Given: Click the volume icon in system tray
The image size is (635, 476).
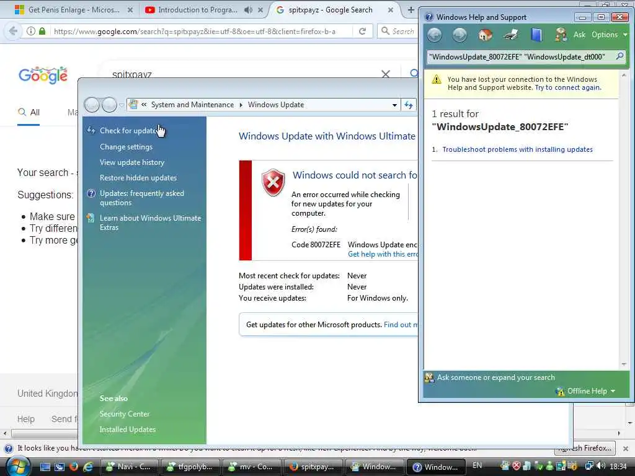Looking at the screenshot, I should [x=600, y=466].
